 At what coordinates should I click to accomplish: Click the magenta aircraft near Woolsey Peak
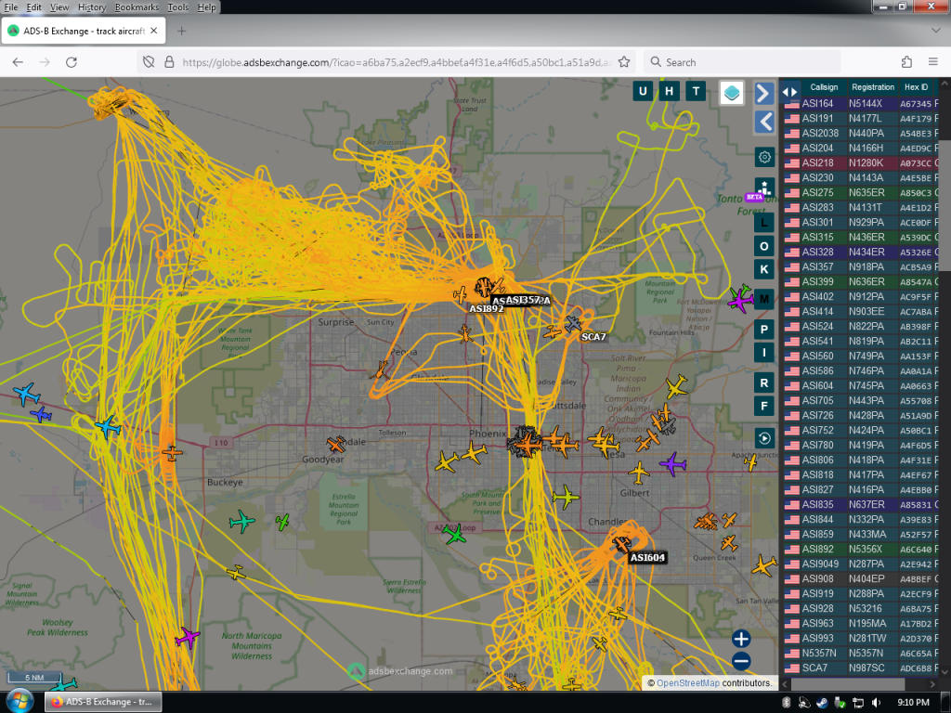(x=188, y=637)
